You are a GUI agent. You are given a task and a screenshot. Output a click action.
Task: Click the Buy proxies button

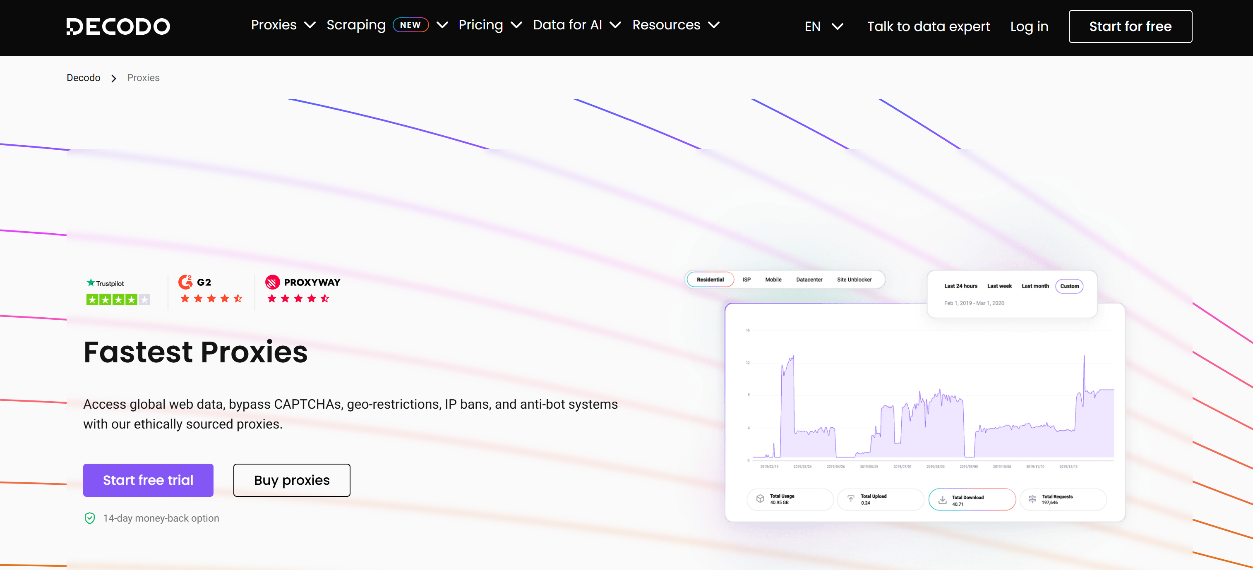pyautogui.click(x=292, y=480)
